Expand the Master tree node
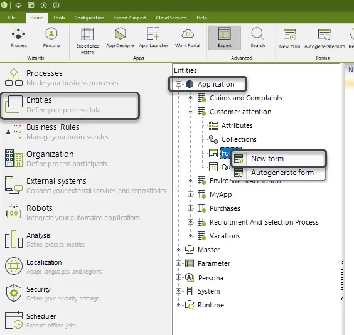 (x=178, y=250)
